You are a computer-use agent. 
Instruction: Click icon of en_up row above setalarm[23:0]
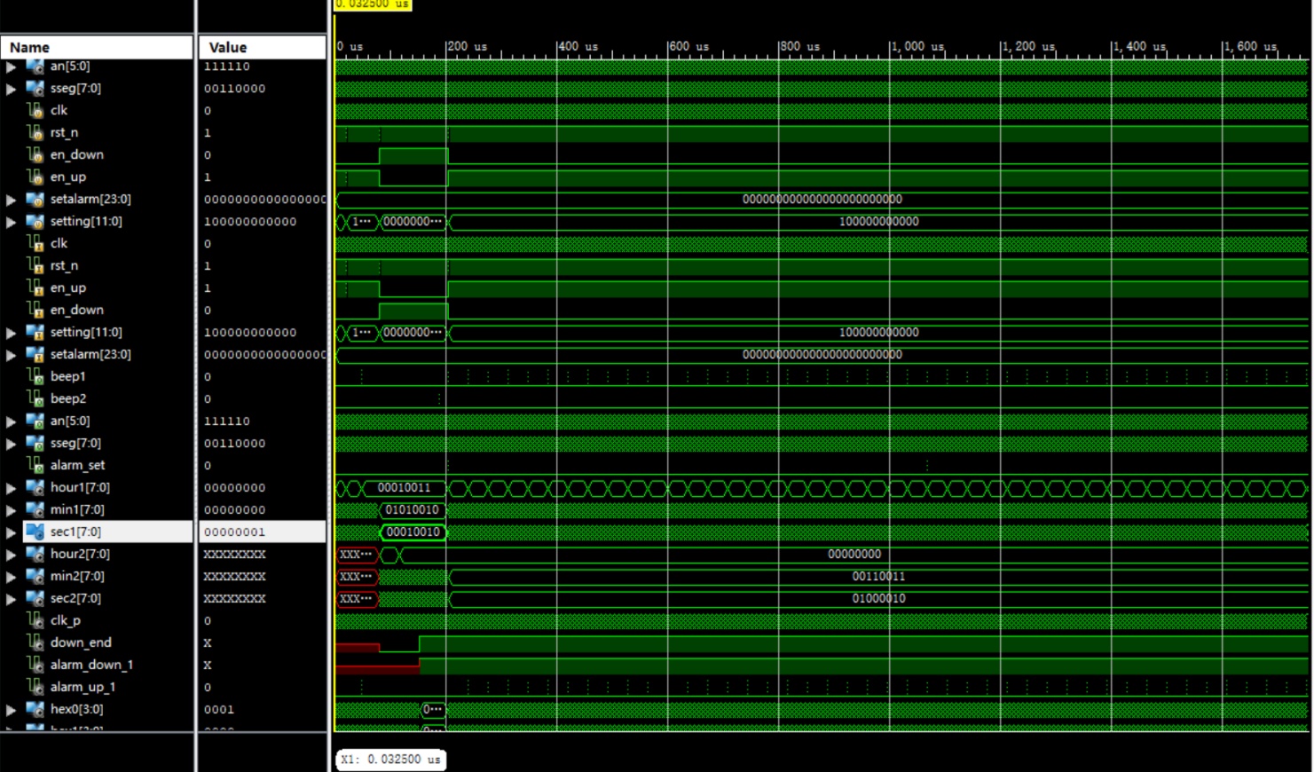pyautogui.click(x=35, y=177)
